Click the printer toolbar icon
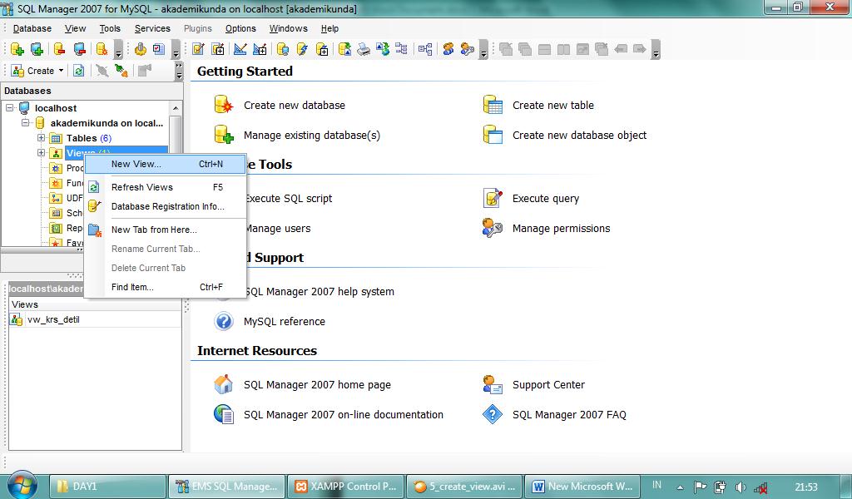852x499 pixels. pyautogui.click(x=364, y=49)
